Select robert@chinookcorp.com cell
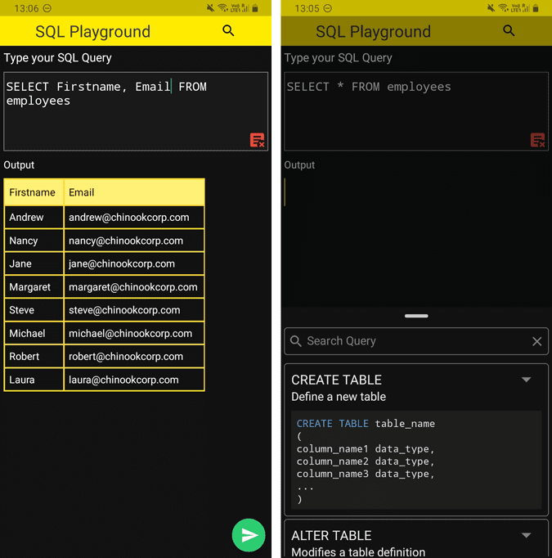This screenshot has width=552, height=558. pos(134,356)
